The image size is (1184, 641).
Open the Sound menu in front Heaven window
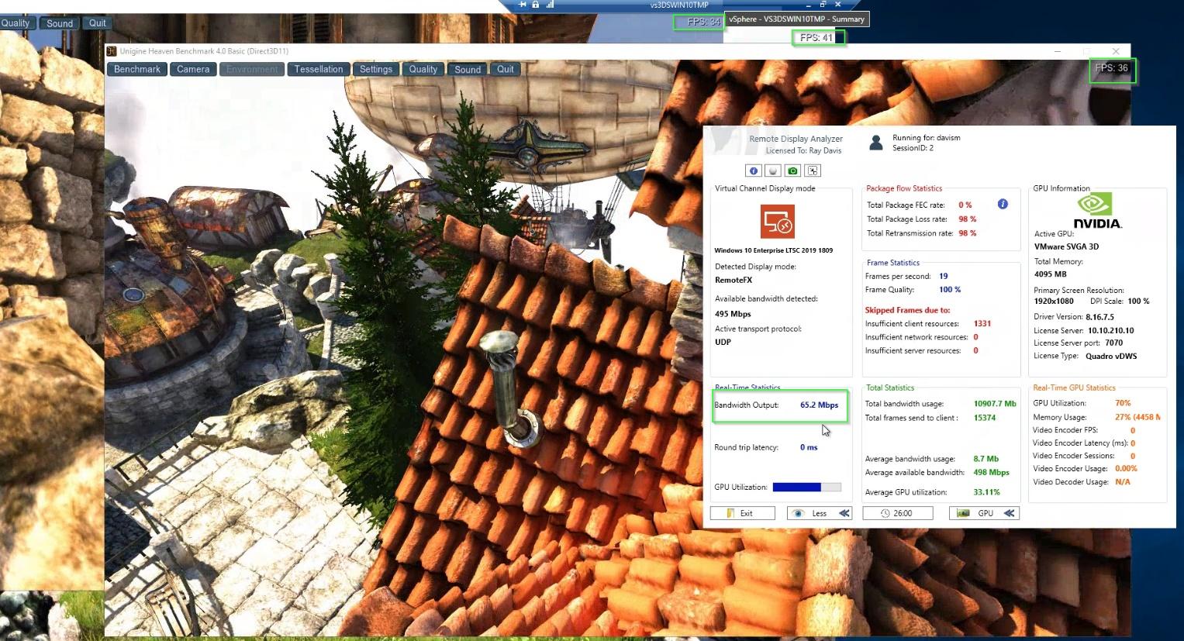(468, 69)
